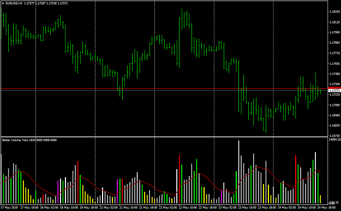Click price scale value 1.16710
This screenshot has width=341, height=211.
point(334,136)
